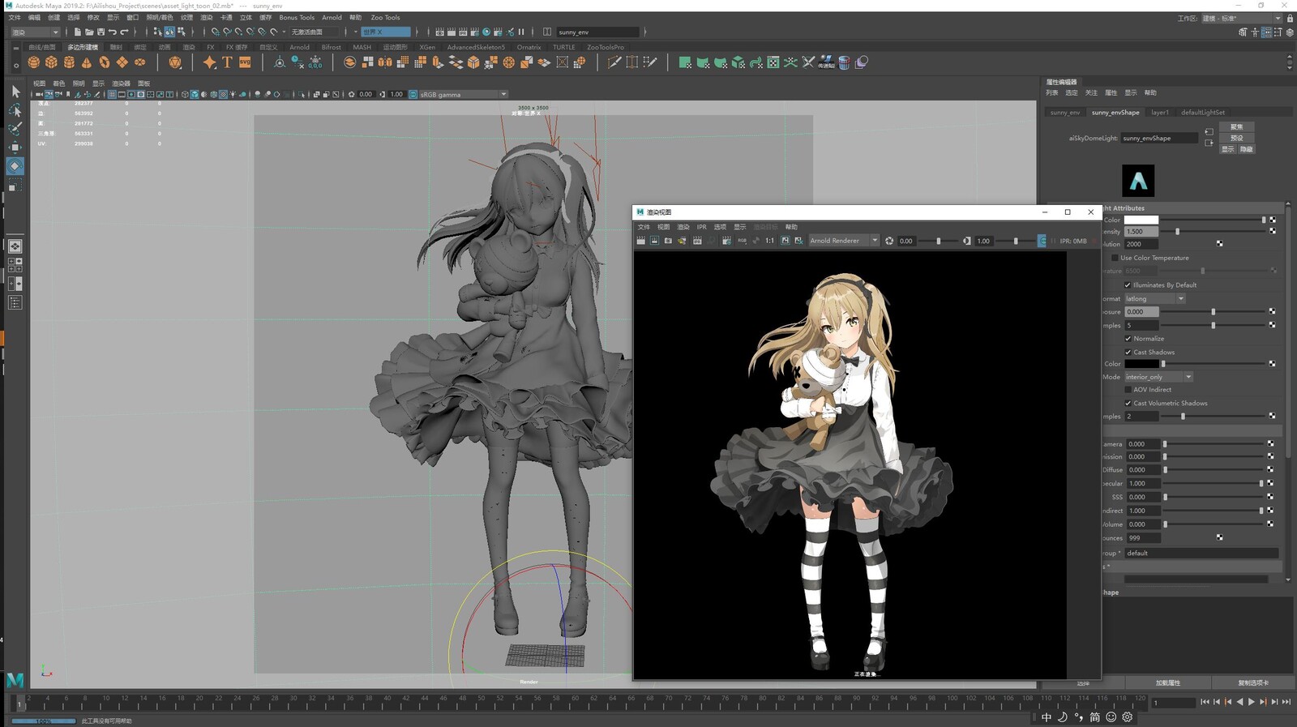This screenshot has height=727, width=1297.
Task: Activate the highlighted Rotate tool in toolbox
Action: [15, 166]
